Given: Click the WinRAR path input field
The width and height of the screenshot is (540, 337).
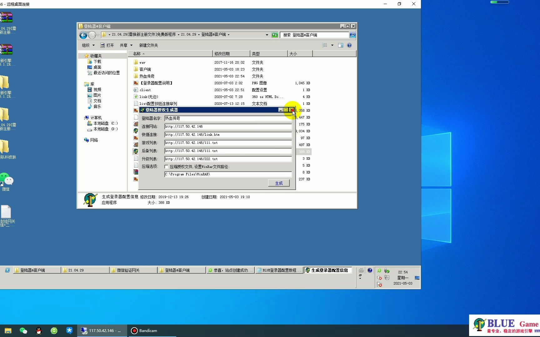Looking at the screenshot, I should [x=228, y=174].
